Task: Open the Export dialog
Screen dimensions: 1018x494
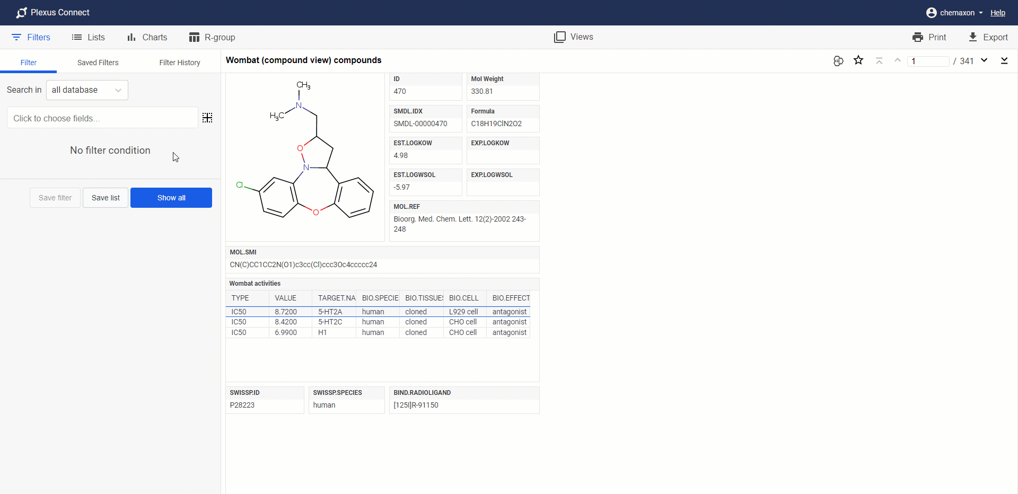Action: 988,37
